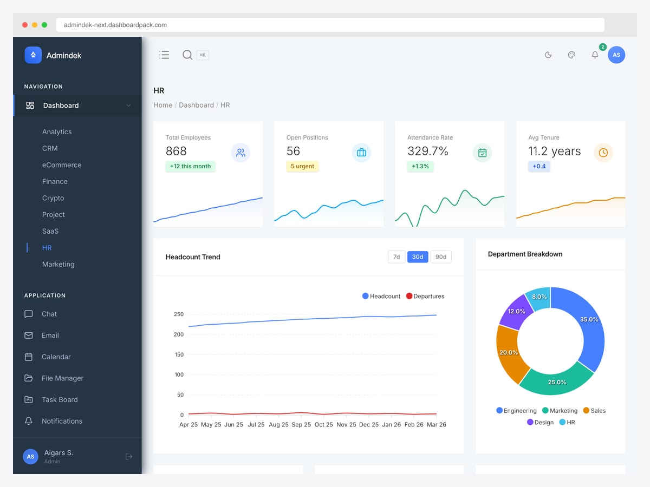Click the File Manager folder icon
The image size is (650, 487).
(x=29, y=378)
